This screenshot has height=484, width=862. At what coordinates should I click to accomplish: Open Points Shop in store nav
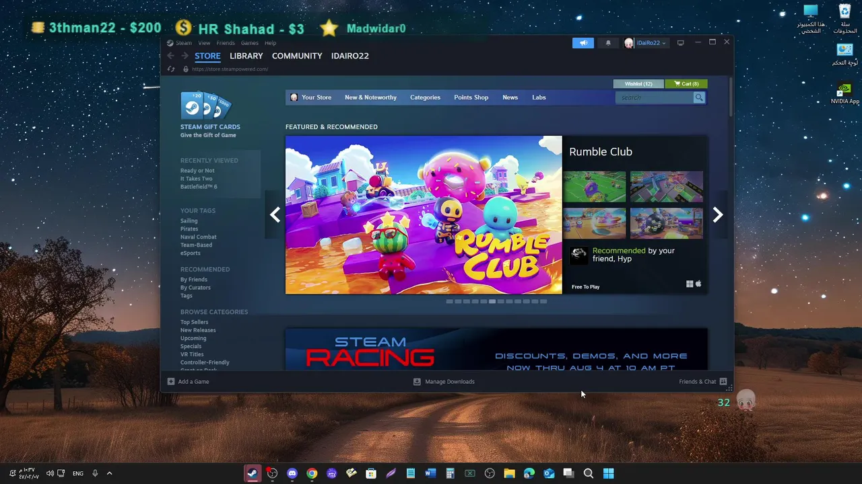[x=471, y=97]
